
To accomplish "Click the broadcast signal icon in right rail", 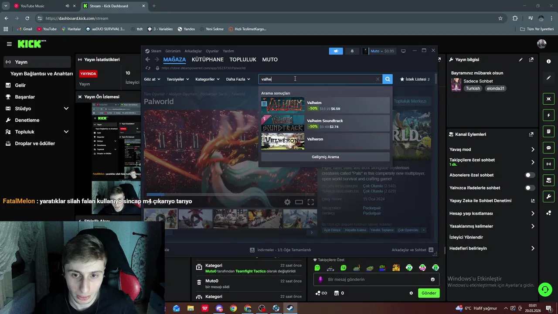I will [x=548, y=164].
